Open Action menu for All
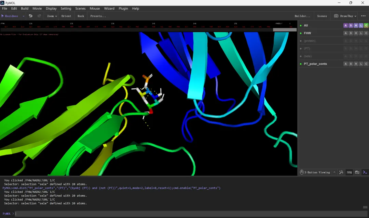 pyautogui.click(x=345, y=25)
